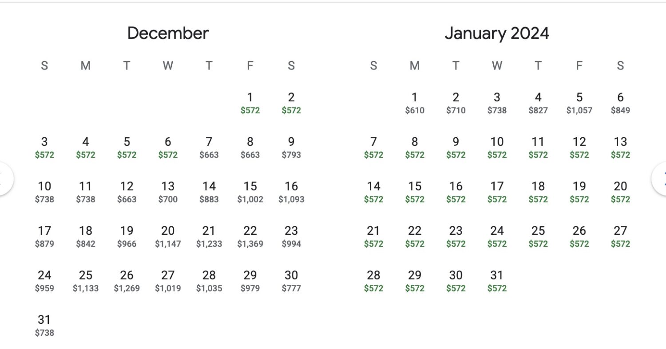Select December 1 priced at $572

tap(250, 103)
